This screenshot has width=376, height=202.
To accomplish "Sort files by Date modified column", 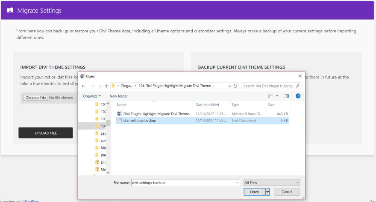I will (x=207, y=104).
